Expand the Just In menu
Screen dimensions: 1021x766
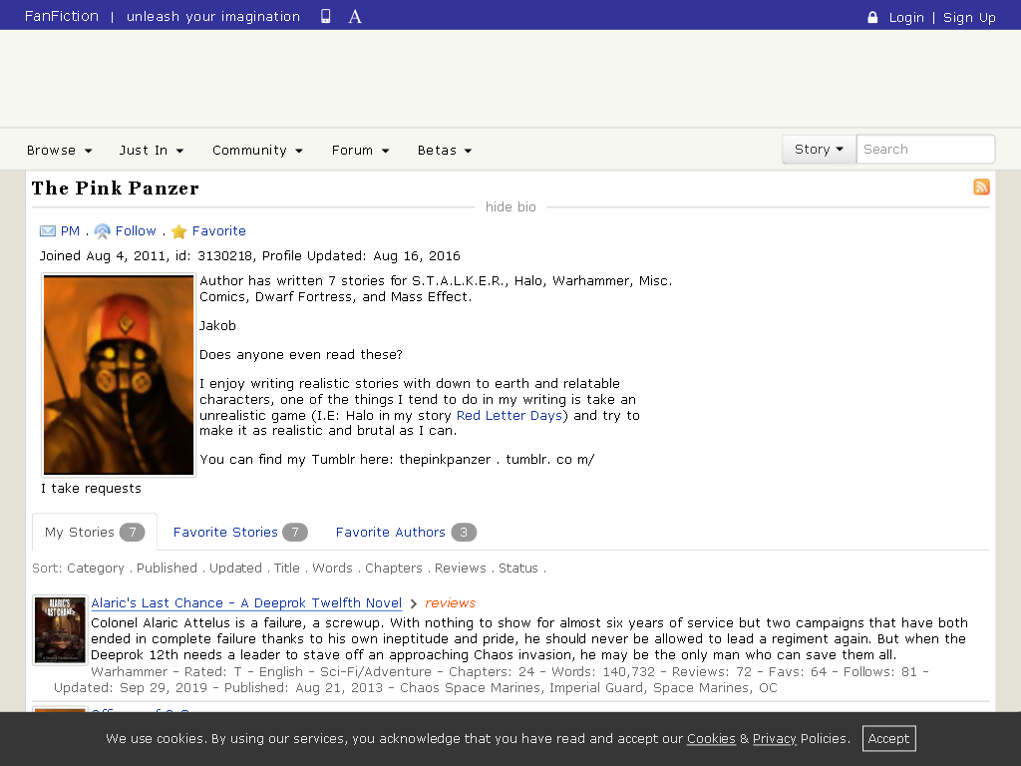[152, 151]
